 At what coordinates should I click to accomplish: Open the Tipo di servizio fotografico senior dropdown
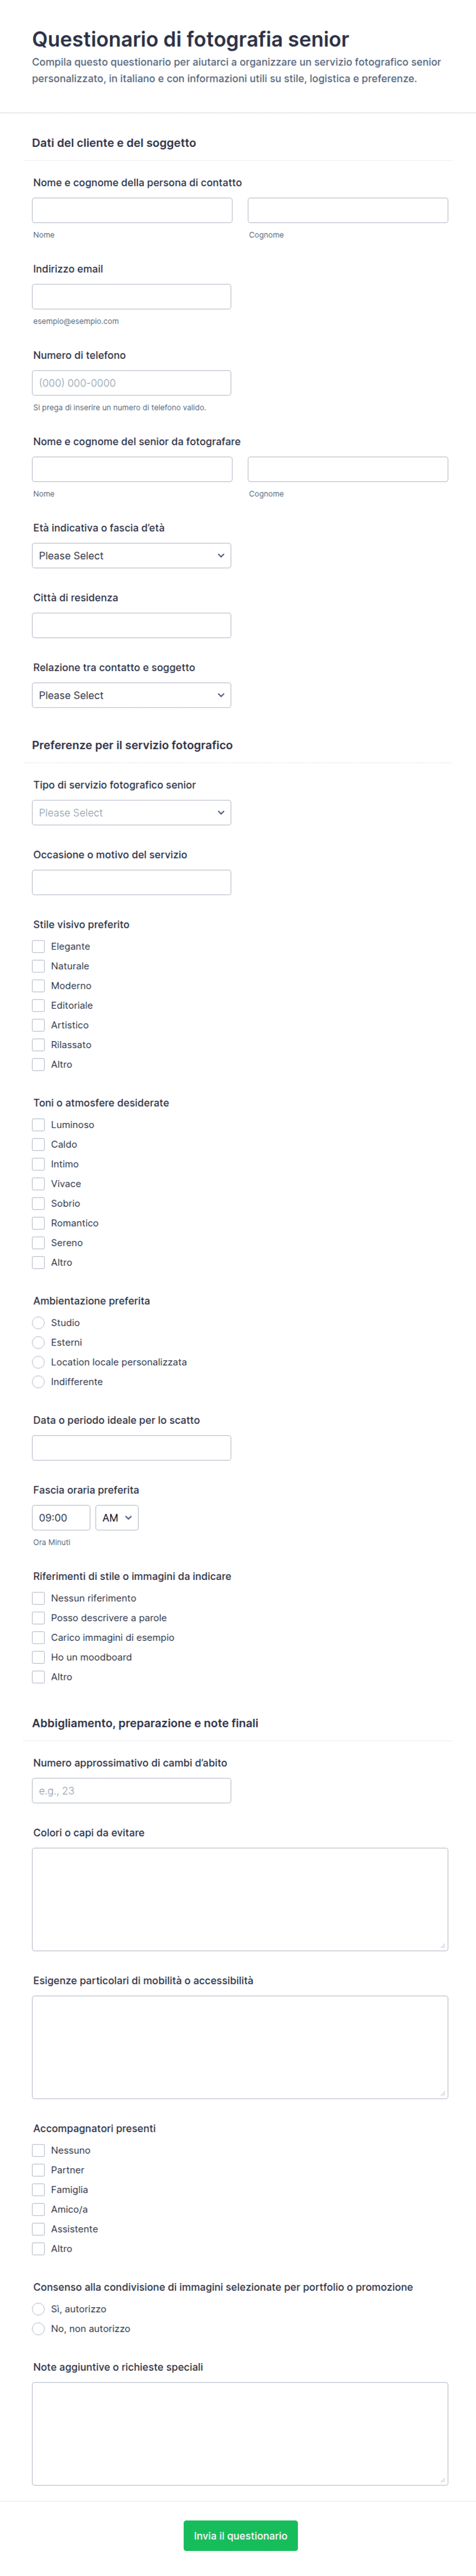pos(131,812)
